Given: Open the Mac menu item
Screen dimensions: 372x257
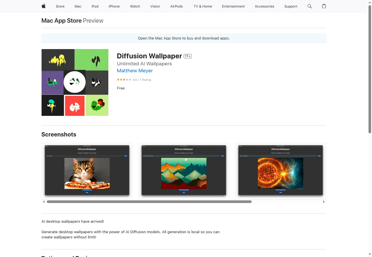Looking at the screenshot, I should 78,6.
